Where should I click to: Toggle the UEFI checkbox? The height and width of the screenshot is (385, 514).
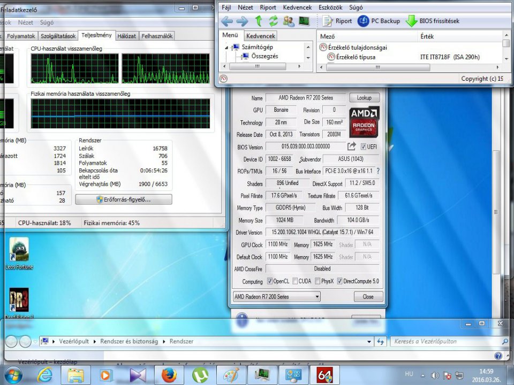click(364, 147)
